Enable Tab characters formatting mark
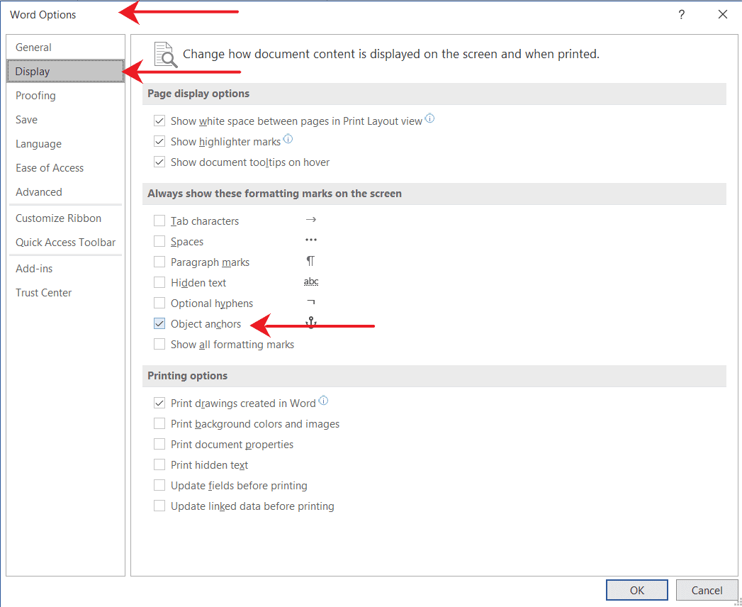This screenshot has width=742, height=607. [159, 221]
